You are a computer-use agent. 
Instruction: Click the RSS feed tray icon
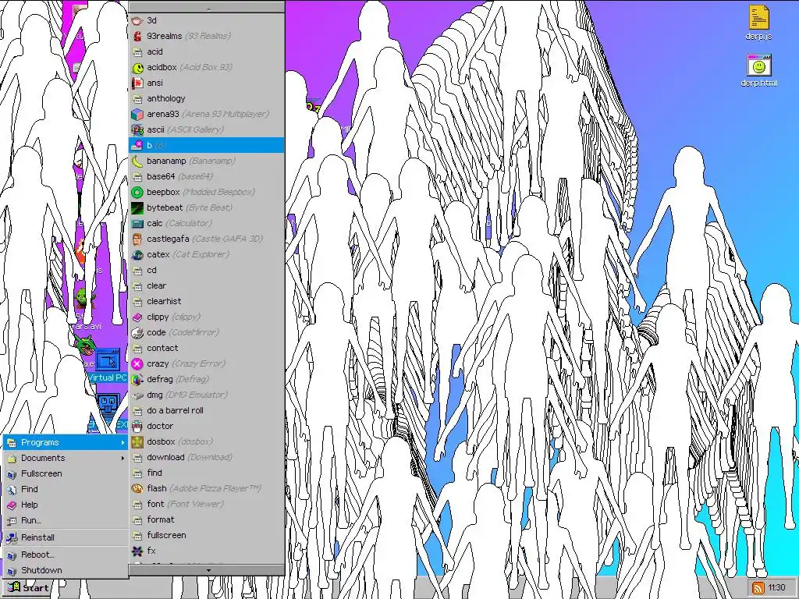tap(758, 588)
